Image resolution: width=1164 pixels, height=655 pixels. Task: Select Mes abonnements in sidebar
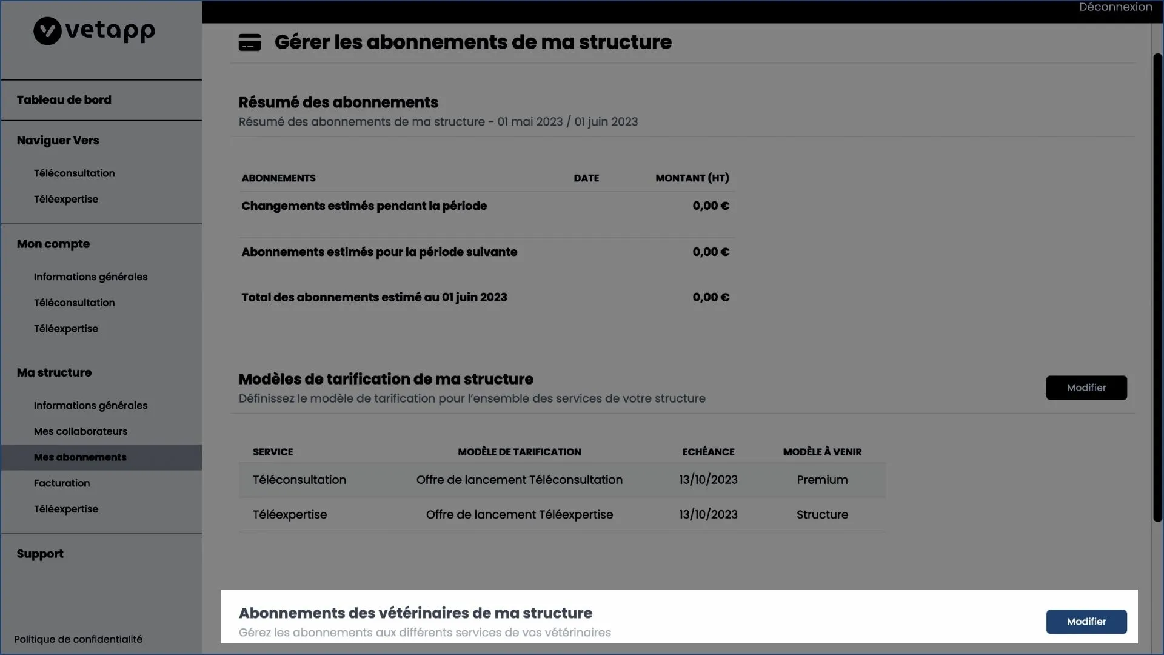coord(101,457)
